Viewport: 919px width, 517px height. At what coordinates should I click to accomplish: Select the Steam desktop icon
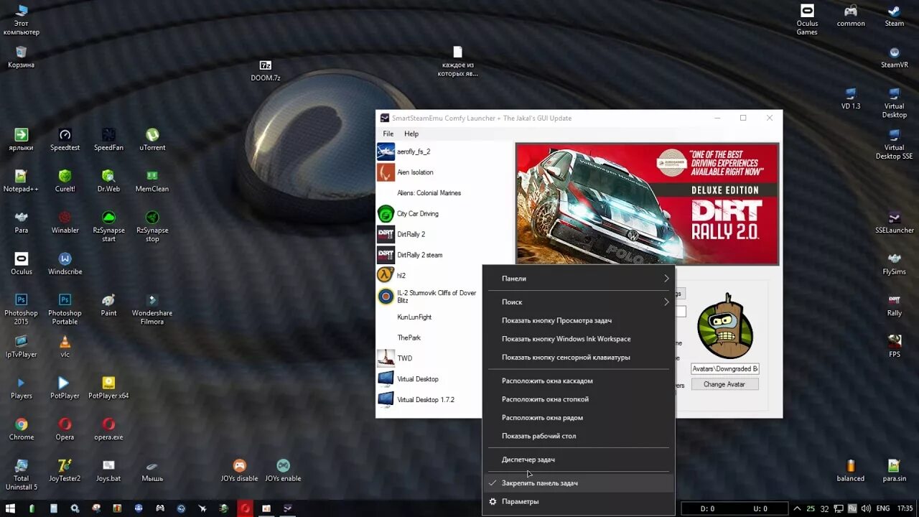(895, 16)
